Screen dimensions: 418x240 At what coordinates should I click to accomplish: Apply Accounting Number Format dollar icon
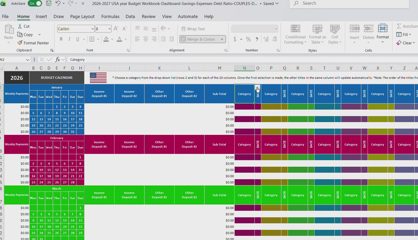pyautogui.click(x=235, y=39)
